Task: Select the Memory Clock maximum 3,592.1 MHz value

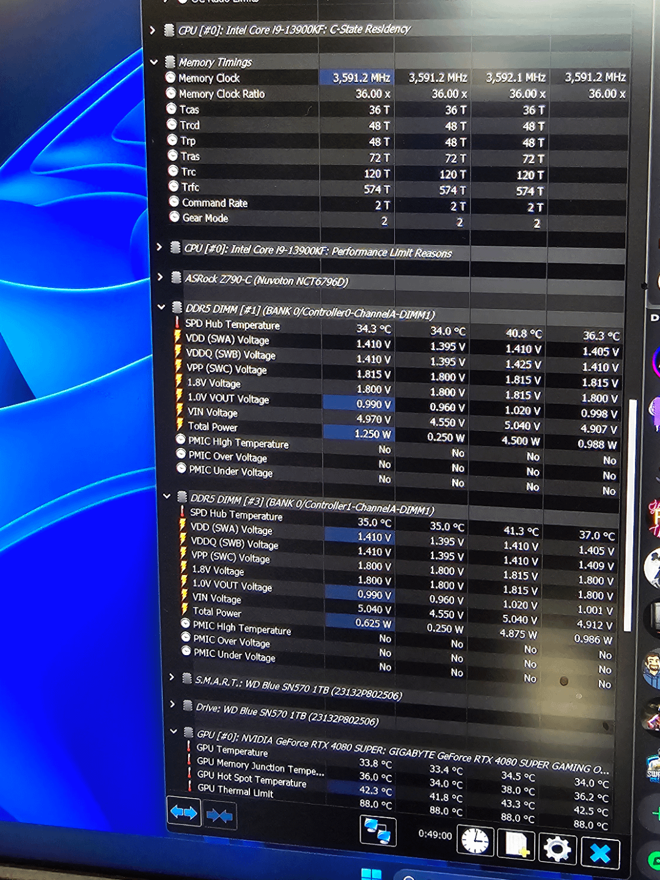Action: click(x=515, y=78)
